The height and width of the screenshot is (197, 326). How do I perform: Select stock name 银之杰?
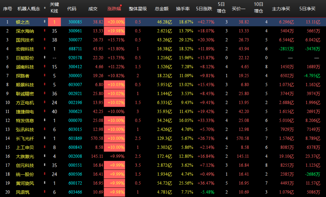tap(23, 22)
